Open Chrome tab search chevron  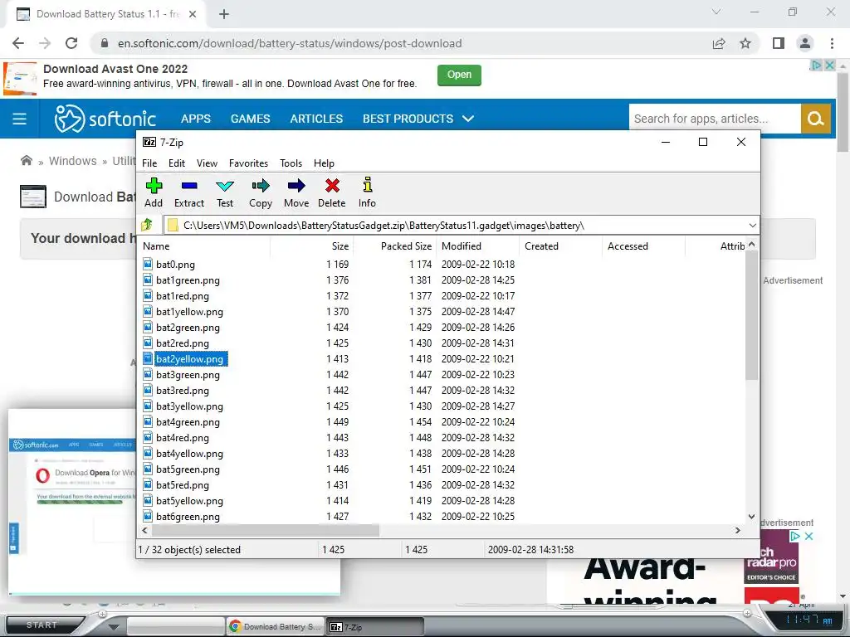(716, 12)
